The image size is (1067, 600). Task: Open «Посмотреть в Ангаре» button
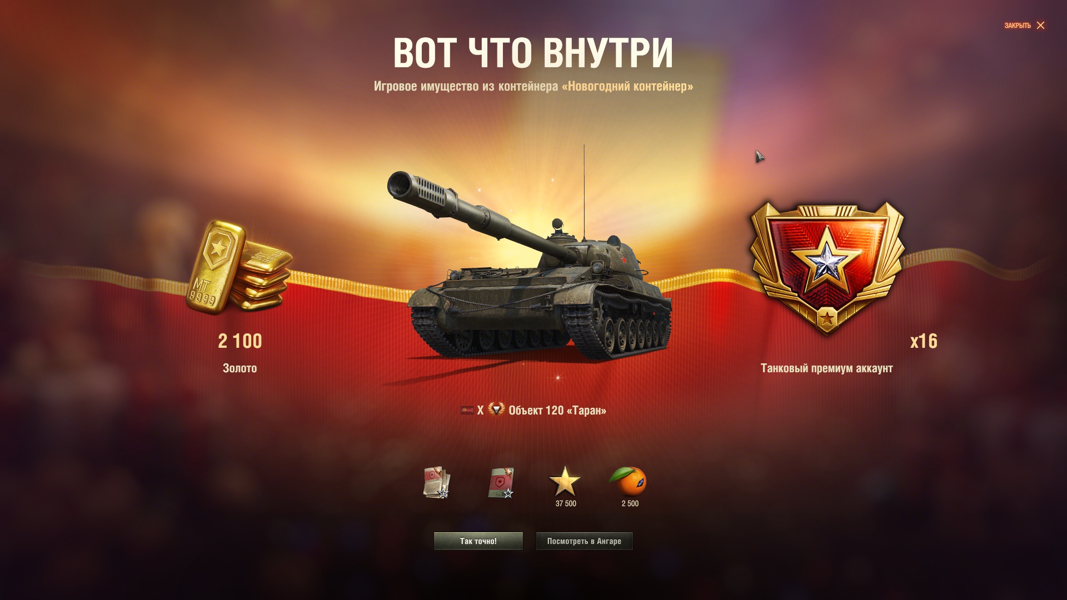coord(584,541)
